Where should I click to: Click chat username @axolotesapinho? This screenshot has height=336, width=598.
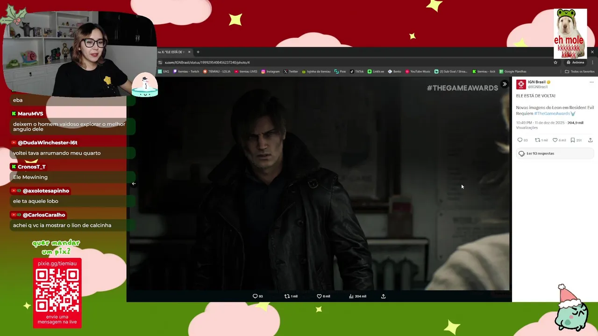click(x=46, y=190)
